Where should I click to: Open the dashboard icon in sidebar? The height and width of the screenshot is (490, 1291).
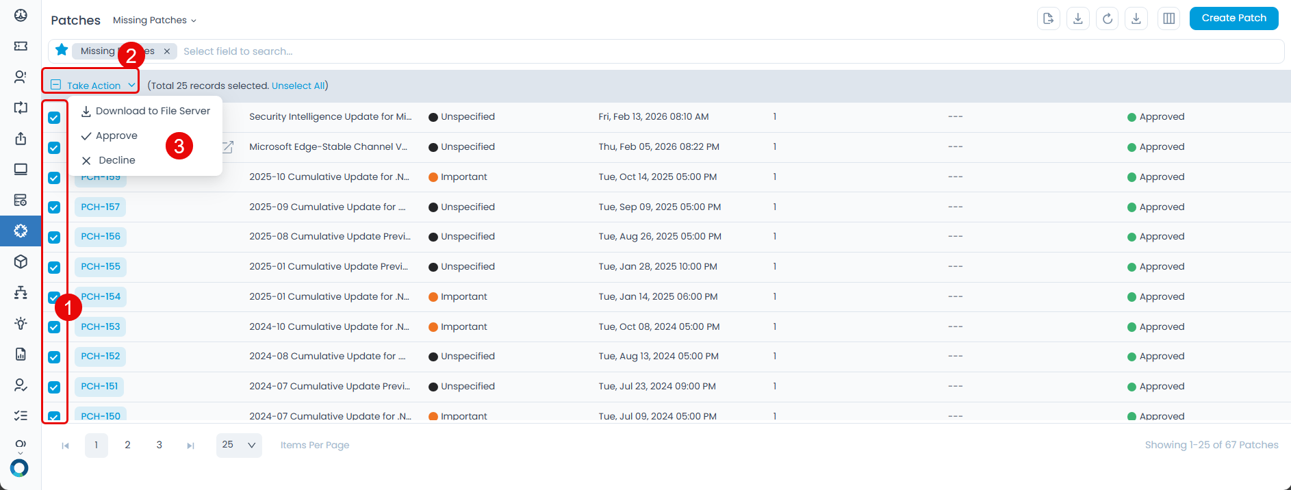(x=21, y=15)
